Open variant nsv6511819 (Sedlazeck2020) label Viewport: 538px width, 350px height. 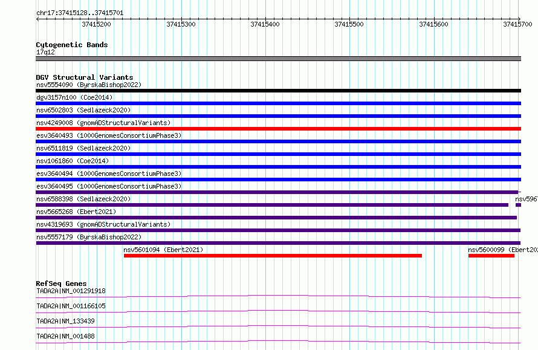83,148
